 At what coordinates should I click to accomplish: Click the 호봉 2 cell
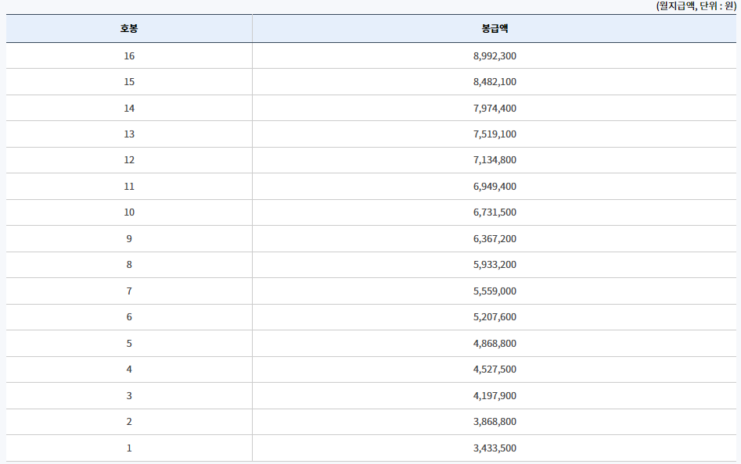pos(129,422)
